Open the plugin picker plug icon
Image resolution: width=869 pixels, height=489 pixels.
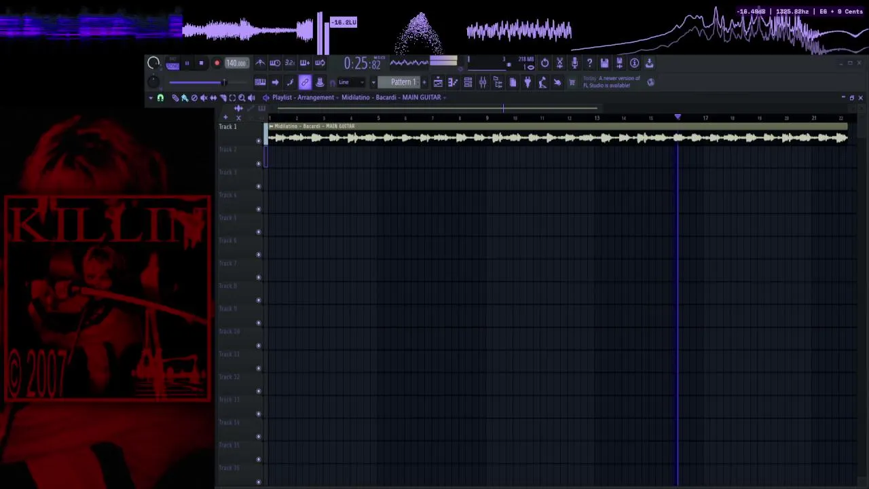pos(528,83)
